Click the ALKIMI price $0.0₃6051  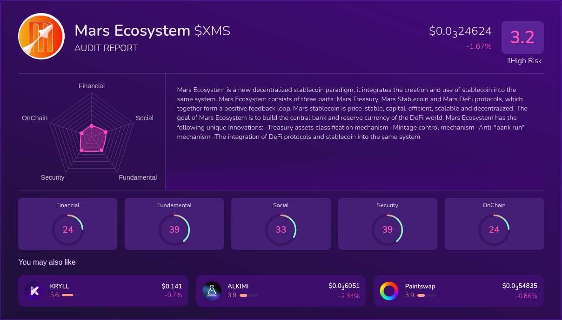pyautogui.click(x=344, y=286)
